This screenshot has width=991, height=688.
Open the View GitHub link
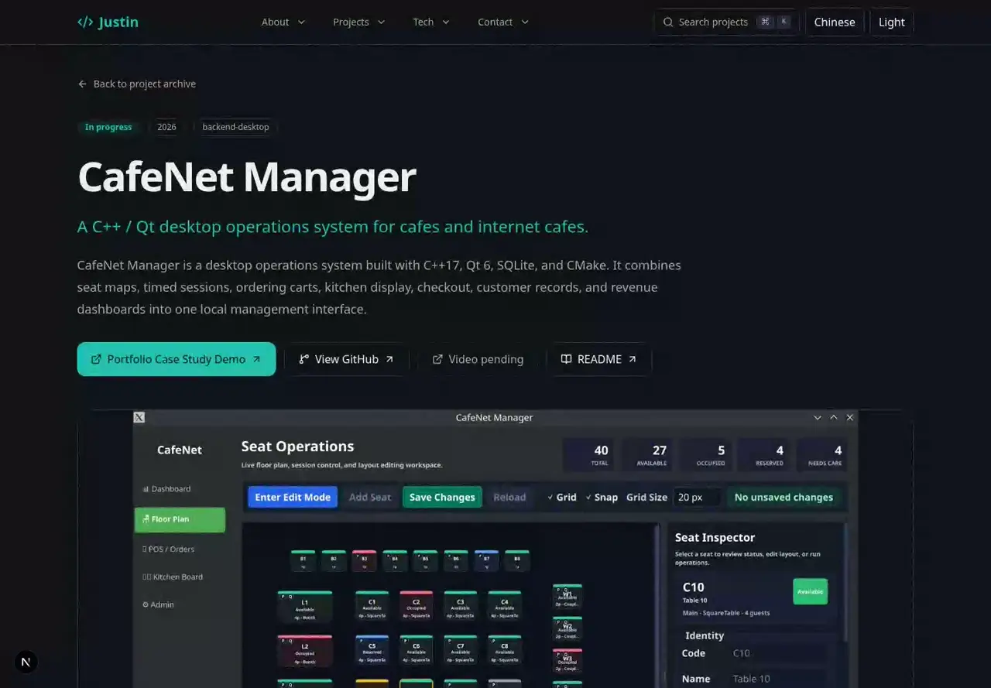coord(346,359)
